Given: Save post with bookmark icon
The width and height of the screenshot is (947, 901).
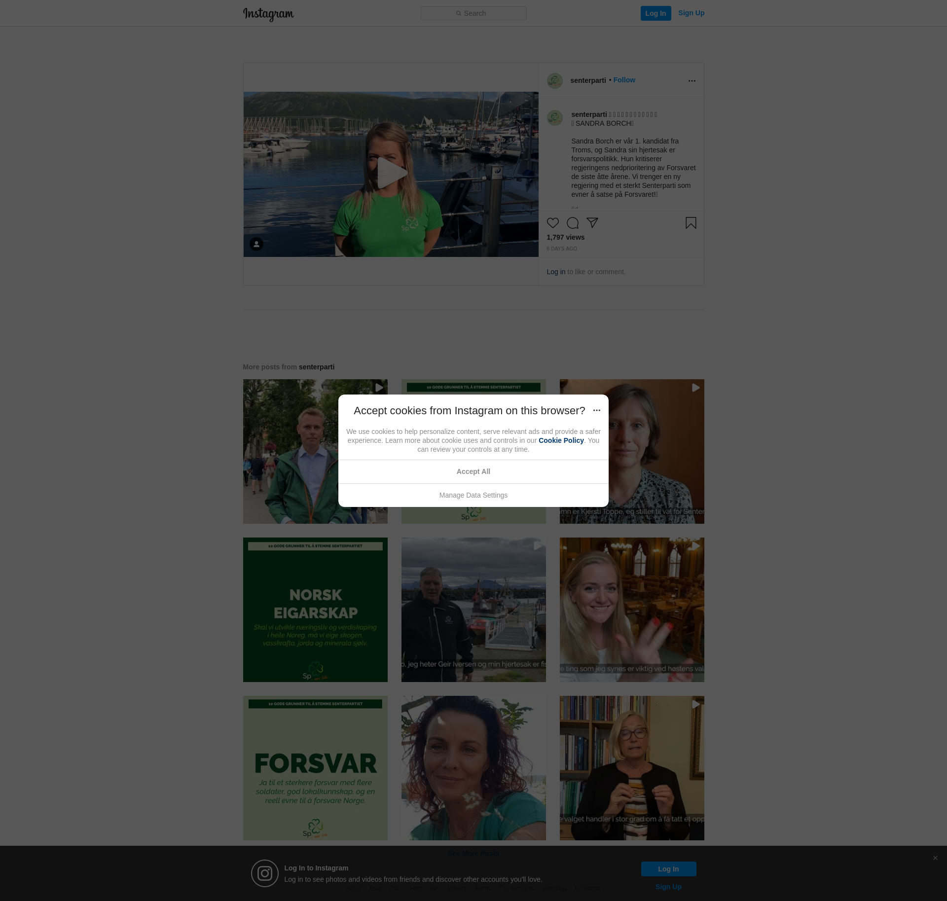Looking at the screenshot, I should [x=691, y=223].
